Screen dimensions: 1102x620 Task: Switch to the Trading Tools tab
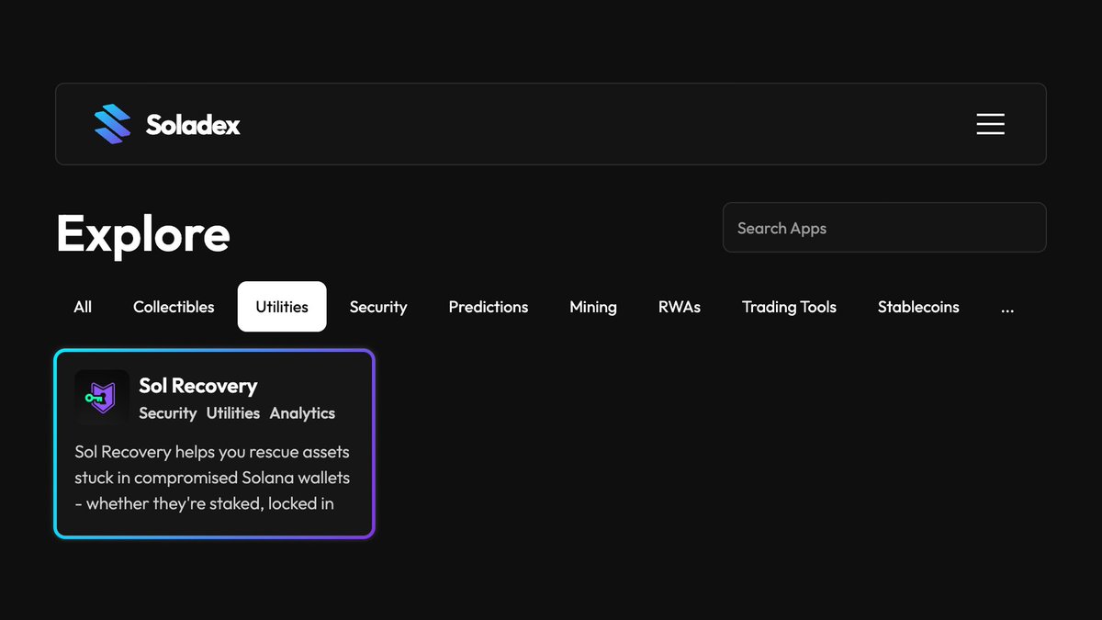(x=790, y=307)
